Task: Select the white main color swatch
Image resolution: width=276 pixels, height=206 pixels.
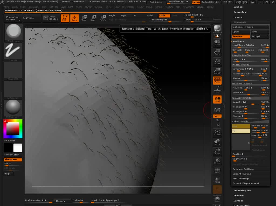Action: coord(18,148)
